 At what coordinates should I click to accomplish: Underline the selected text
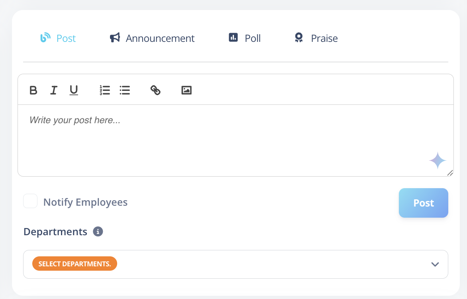point(74,90)
